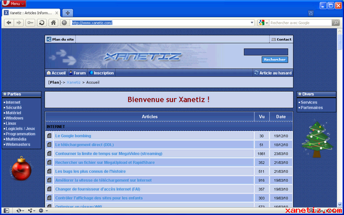Open the Forum menu item
Screen dimensions: 344x215
[x=77, y=73]
